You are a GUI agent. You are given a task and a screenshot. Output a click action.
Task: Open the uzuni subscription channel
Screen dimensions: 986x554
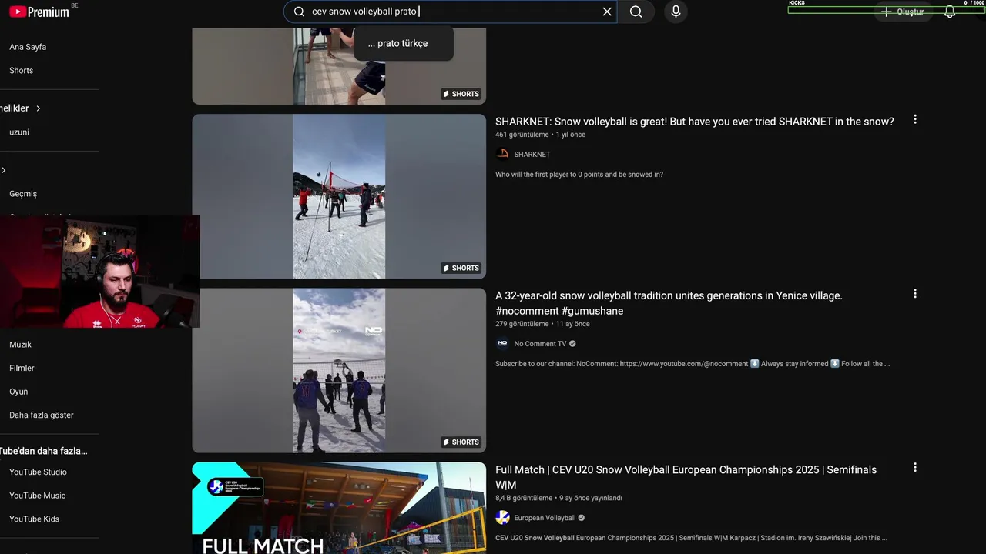click(x=19, y=132)
